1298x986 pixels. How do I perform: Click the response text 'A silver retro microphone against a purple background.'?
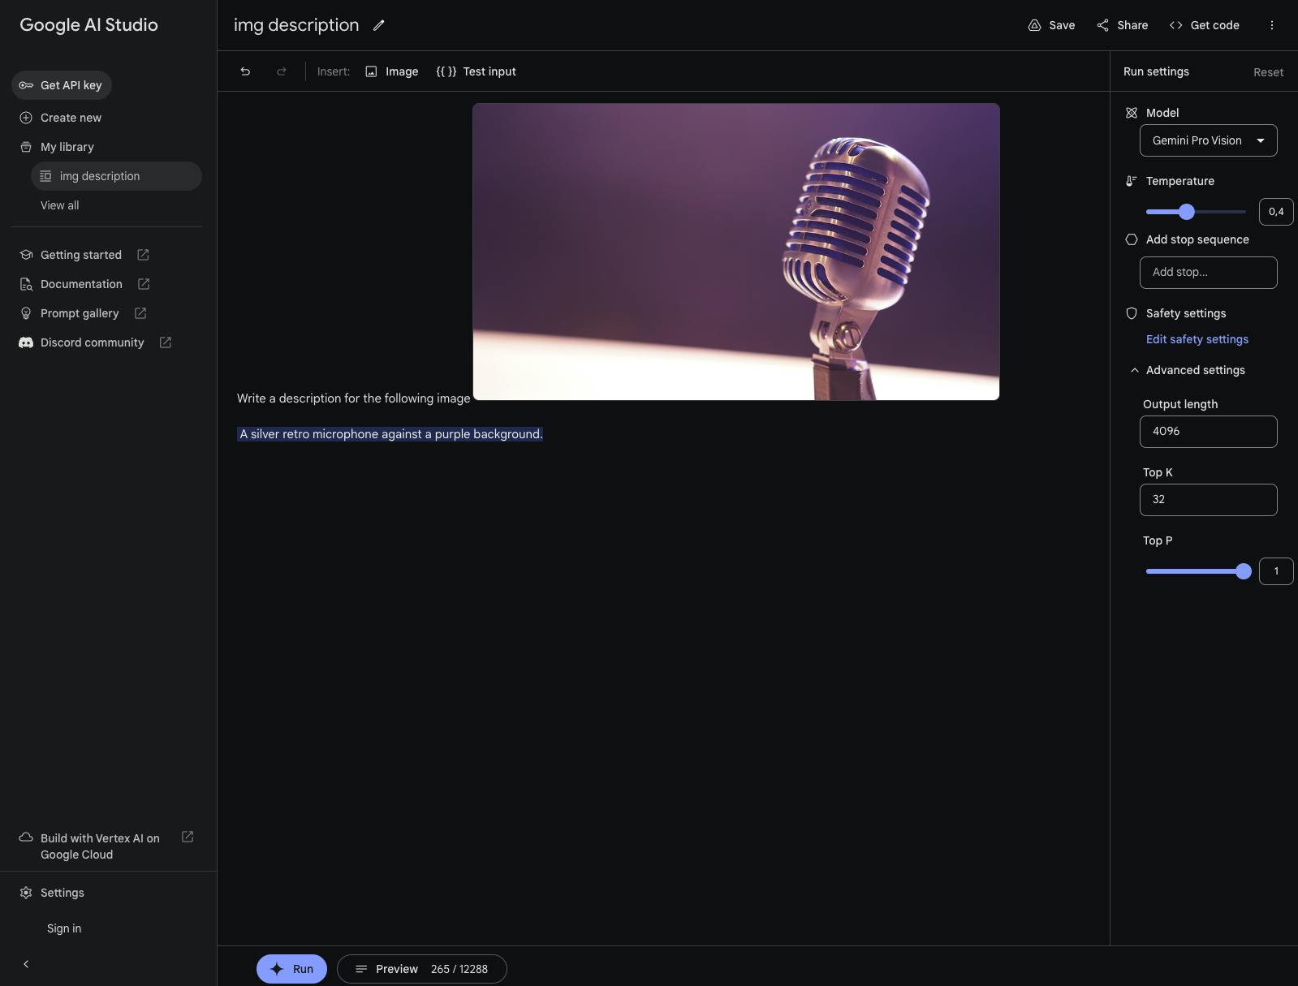coord(390,434)
